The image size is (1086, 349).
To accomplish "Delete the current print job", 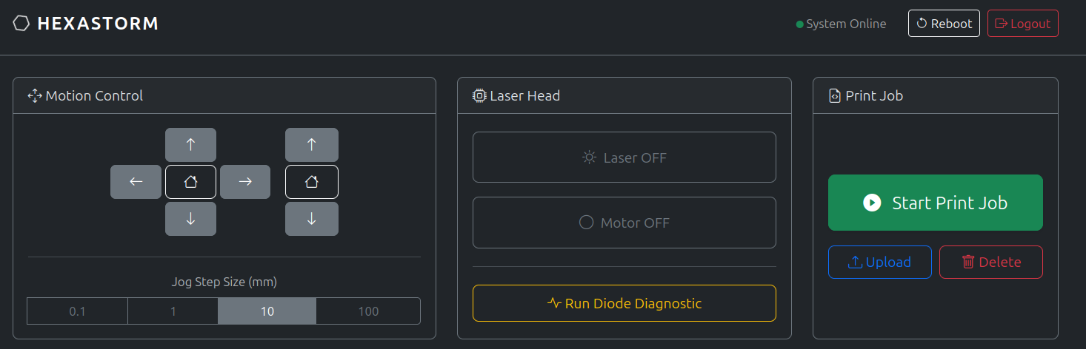I will pyautogui.click(x=990, y=262).
